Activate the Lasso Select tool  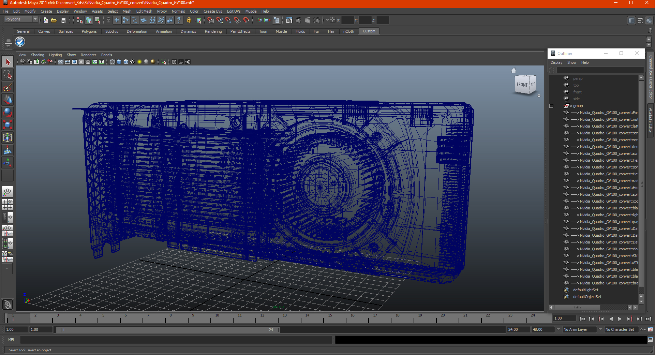[8, 75]
